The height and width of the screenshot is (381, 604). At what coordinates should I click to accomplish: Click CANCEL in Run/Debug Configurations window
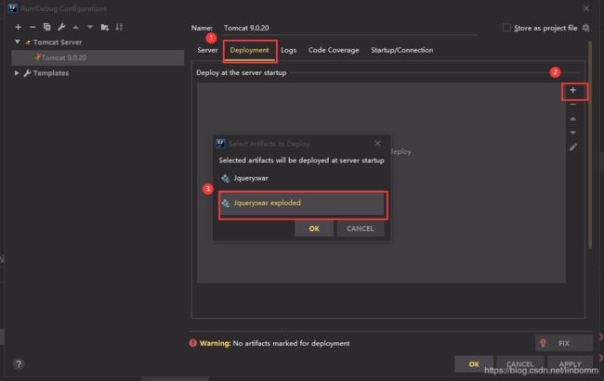click(520, 364)
